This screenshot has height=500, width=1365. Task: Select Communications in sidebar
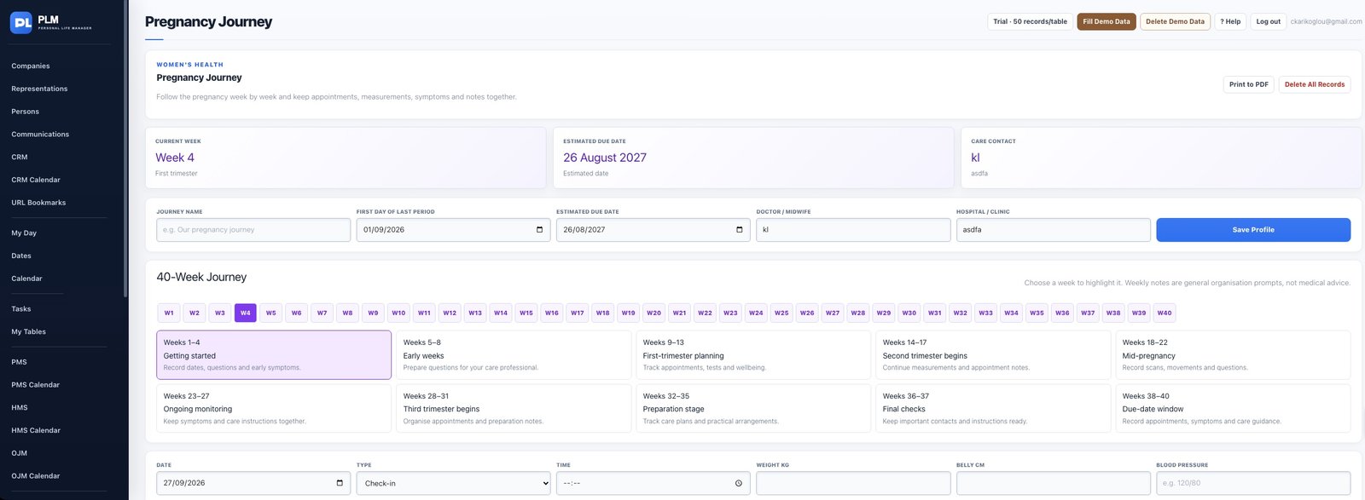pos(40,135)
